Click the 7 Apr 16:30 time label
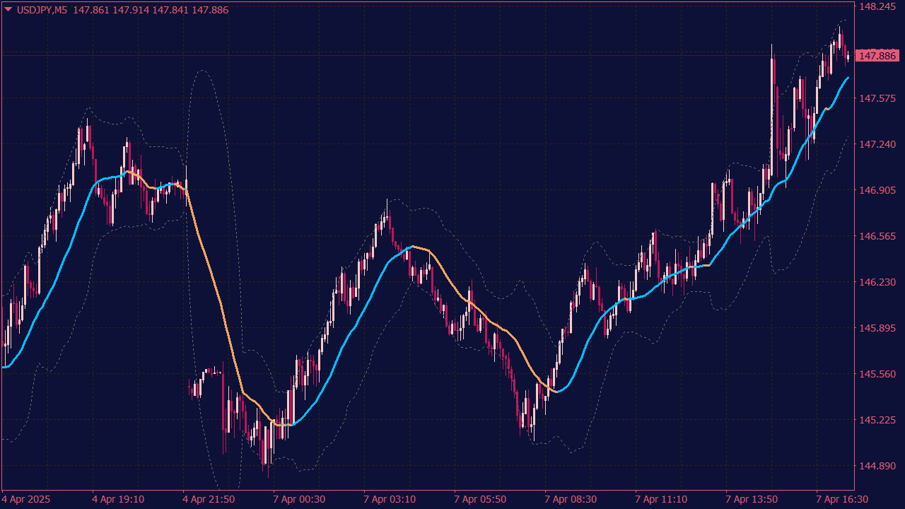 [x=842, y=499]
